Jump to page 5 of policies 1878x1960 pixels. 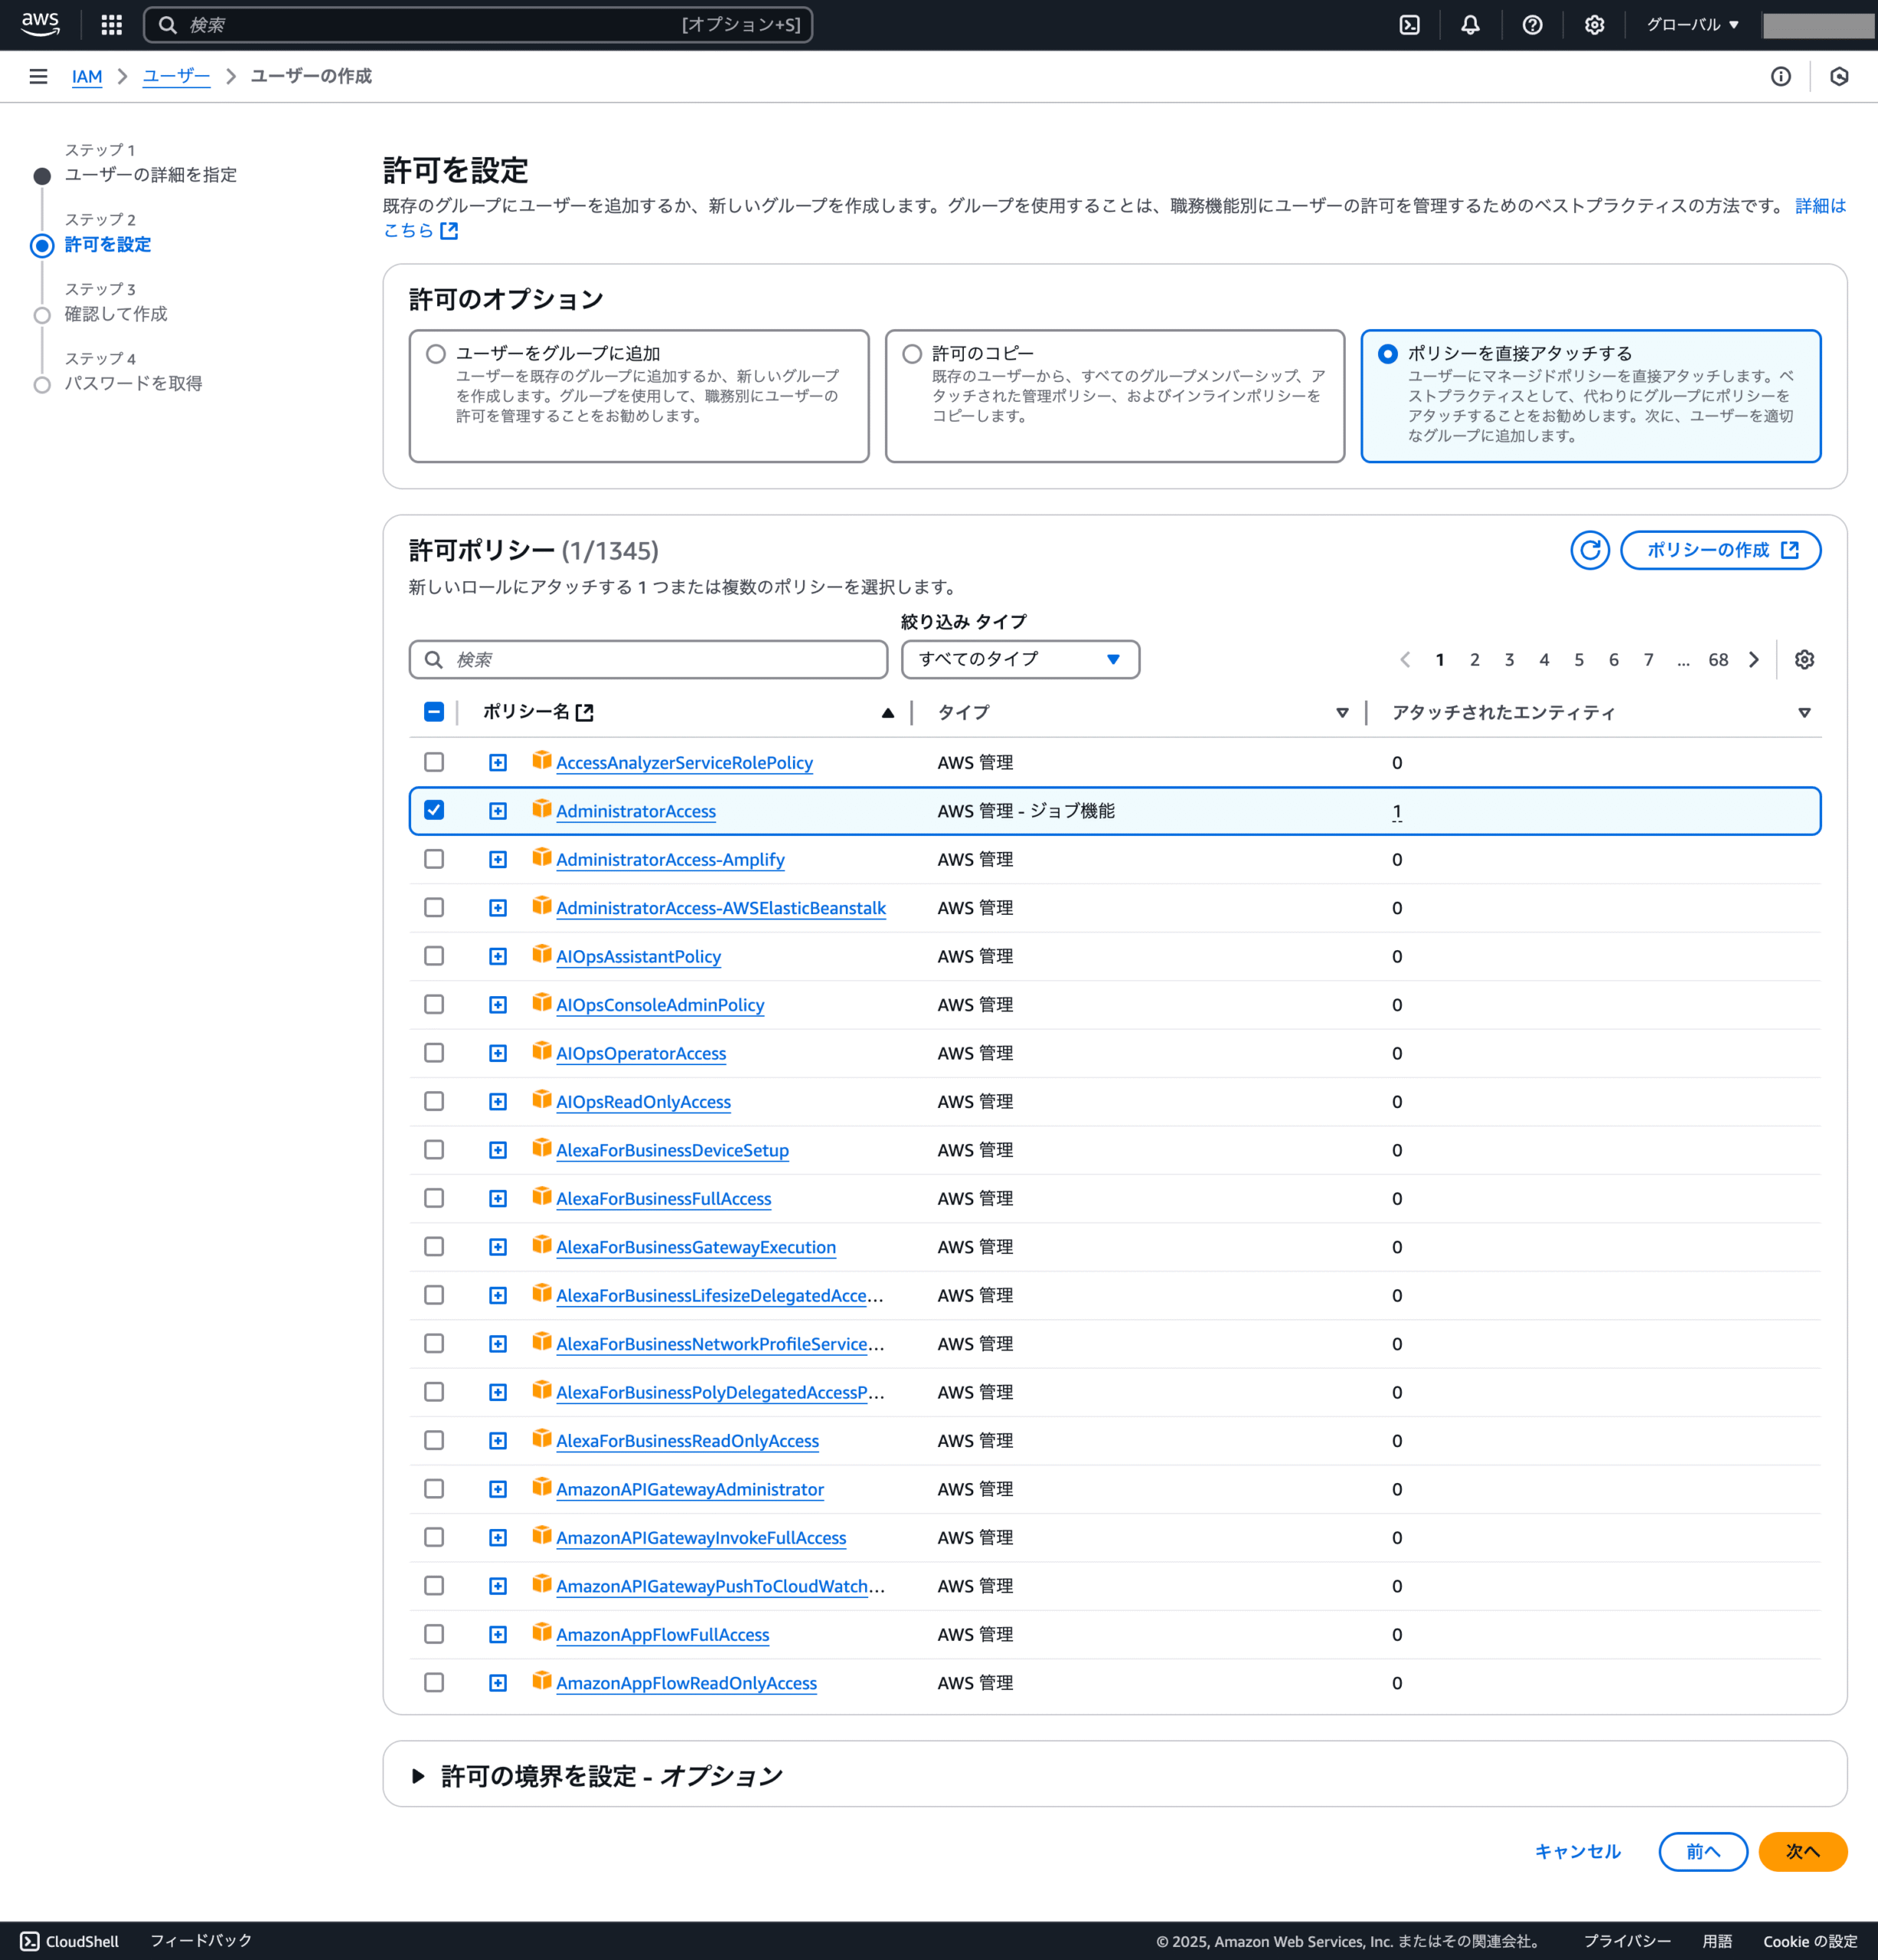click(x=1579, y=659)
